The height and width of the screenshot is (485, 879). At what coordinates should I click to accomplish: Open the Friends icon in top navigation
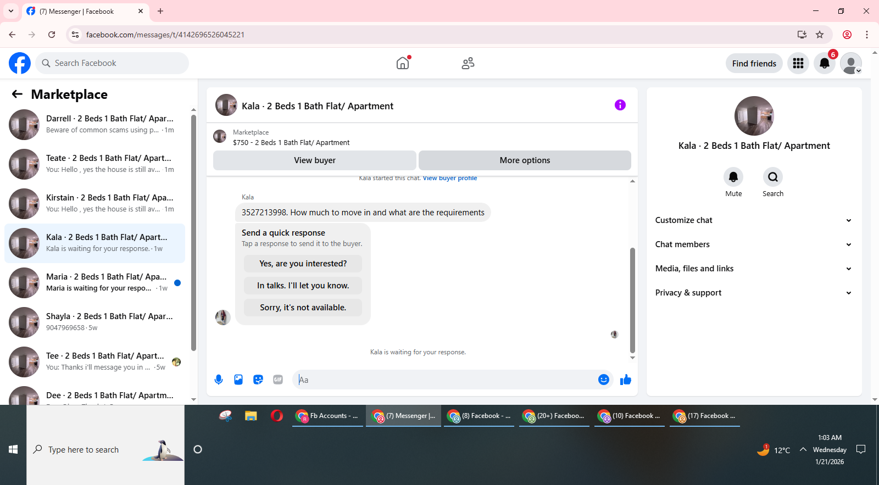pos(468,63)
